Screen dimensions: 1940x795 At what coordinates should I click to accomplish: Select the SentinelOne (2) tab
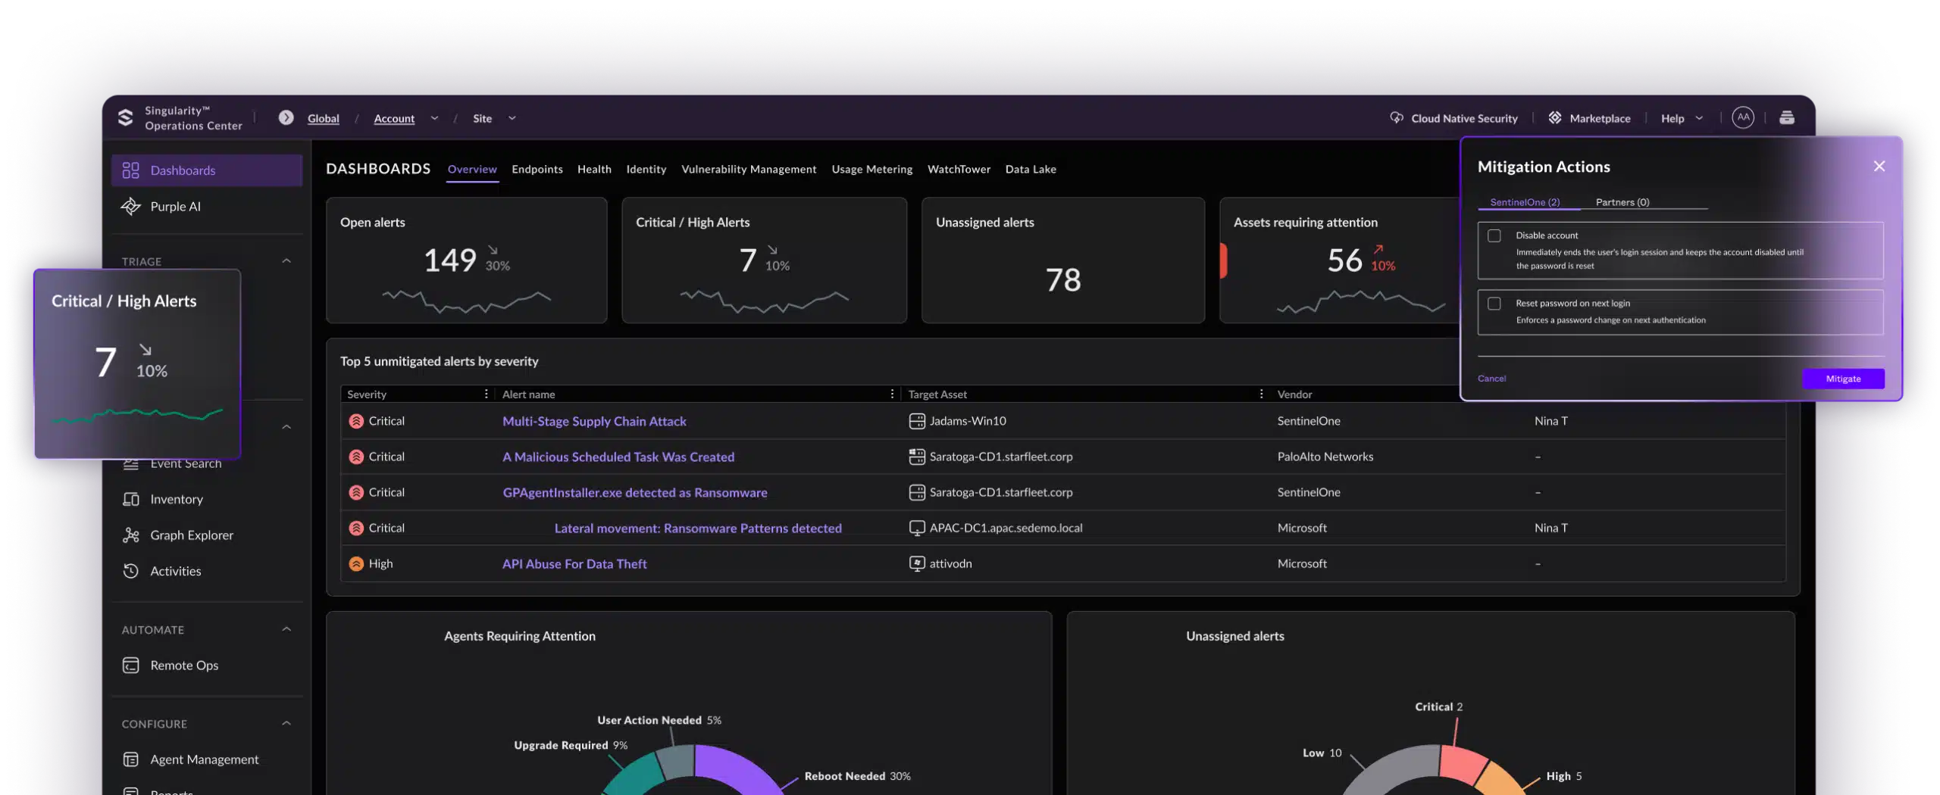[1525, 202]
